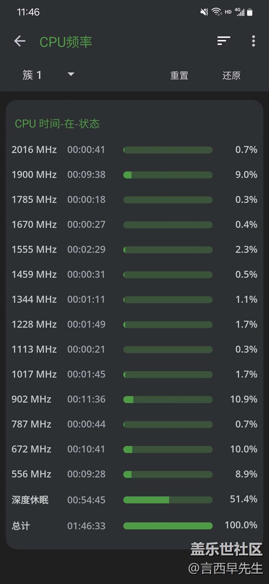Viewport: 269px width, 584px height.
Task: Open the sort options icon
Action: [223, 41]
